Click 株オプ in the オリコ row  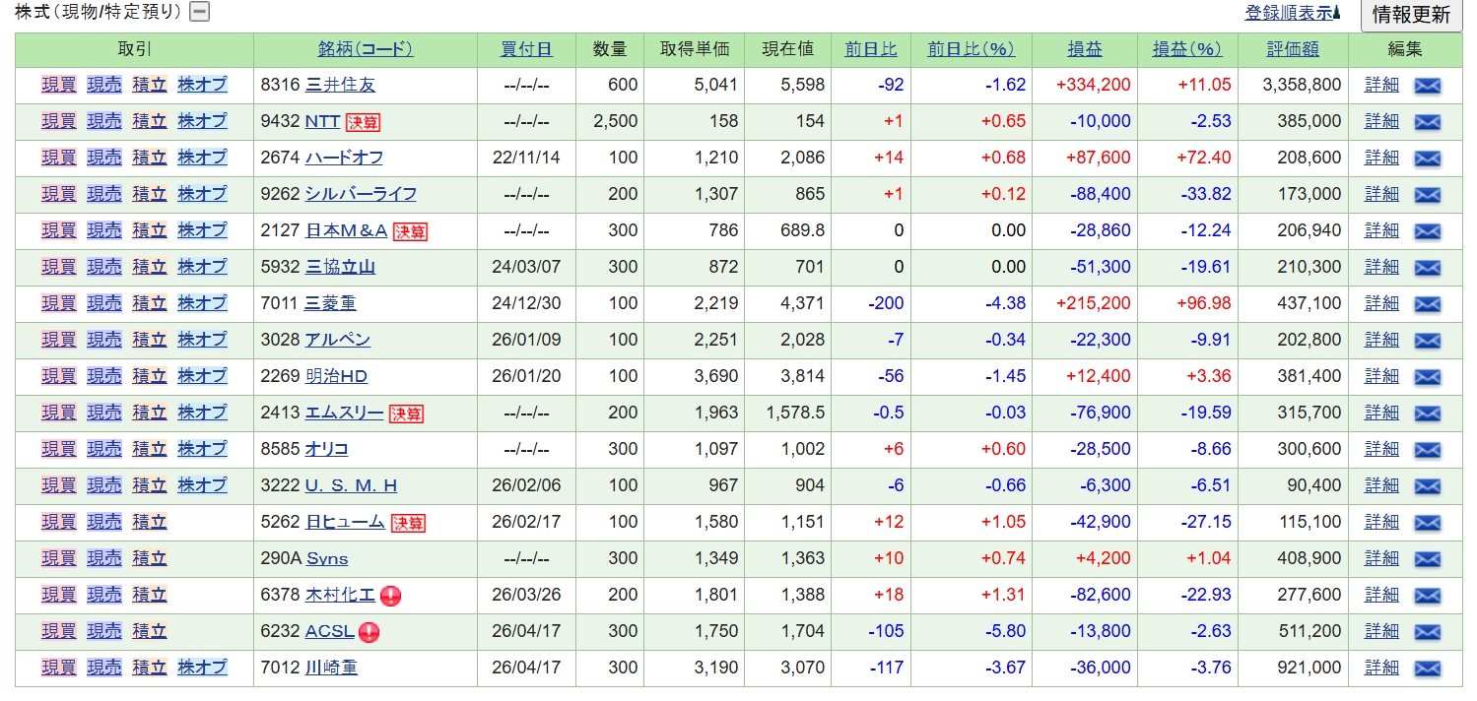202,449
